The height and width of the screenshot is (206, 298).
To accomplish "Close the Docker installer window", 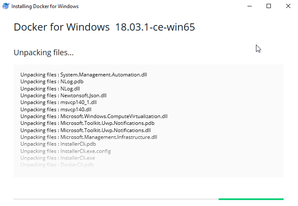I will pos(288,6).
